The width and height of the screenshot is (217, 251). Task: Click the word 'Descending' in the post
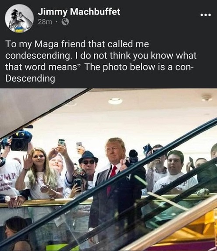[x=30, y=78]
